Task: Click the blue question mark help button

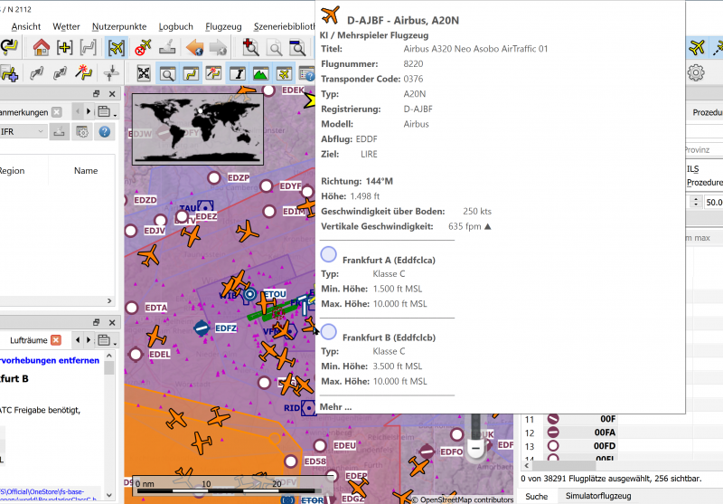Action: pyautogui.click(x=105, y=131)
